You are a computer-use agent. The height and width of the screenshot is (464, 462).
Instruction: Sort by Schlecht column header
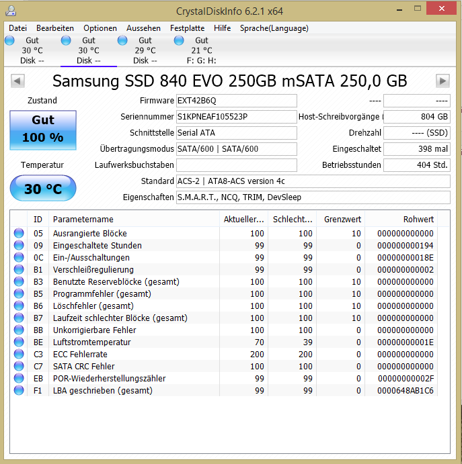(x=292, y=220)
